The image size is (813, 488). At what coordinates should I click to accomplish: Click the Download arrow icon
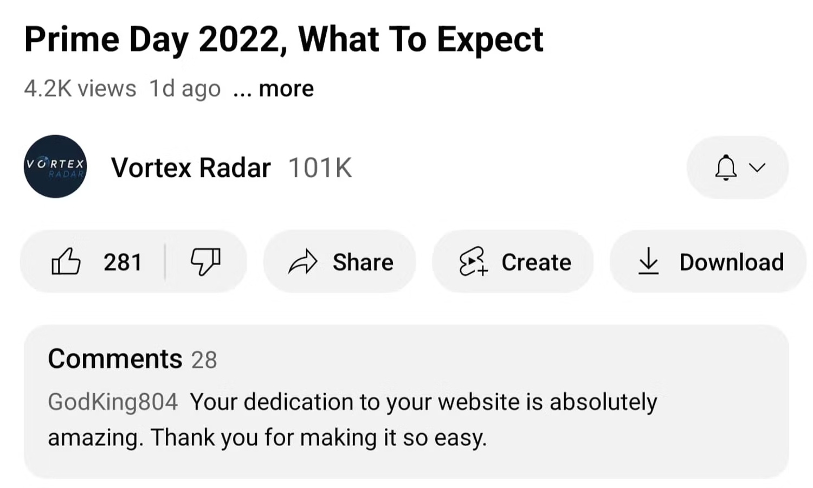pos(648,262)
